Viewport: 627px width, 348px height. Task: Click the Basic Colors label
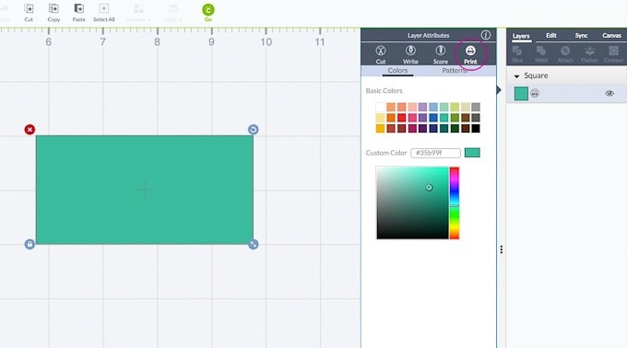coord(384,90)
